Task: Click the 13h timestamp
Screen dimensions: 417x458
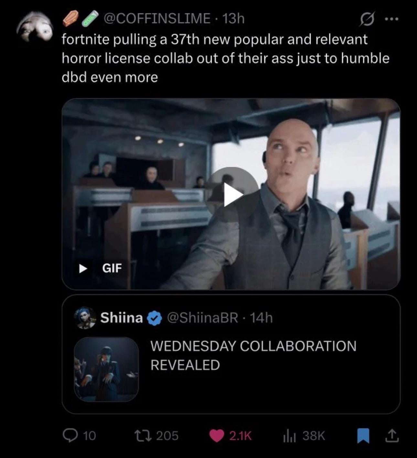Action: (x=233, y=18)
